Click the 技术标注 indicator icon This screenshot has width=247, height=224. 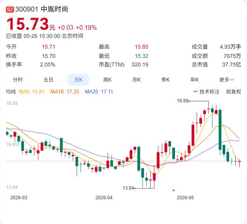tap(196, 92)
